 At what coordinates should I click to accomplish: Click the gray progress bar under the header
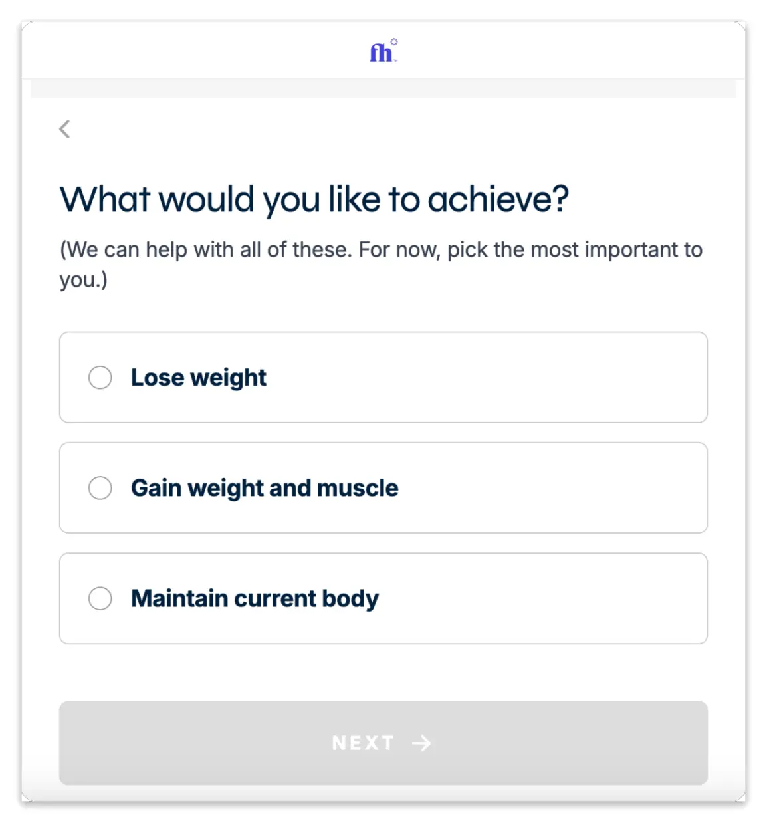tap(383, 88)
